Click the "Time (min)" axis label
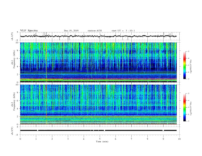The image size is (202, 156). pyautogui.click(x=102, y=141)
